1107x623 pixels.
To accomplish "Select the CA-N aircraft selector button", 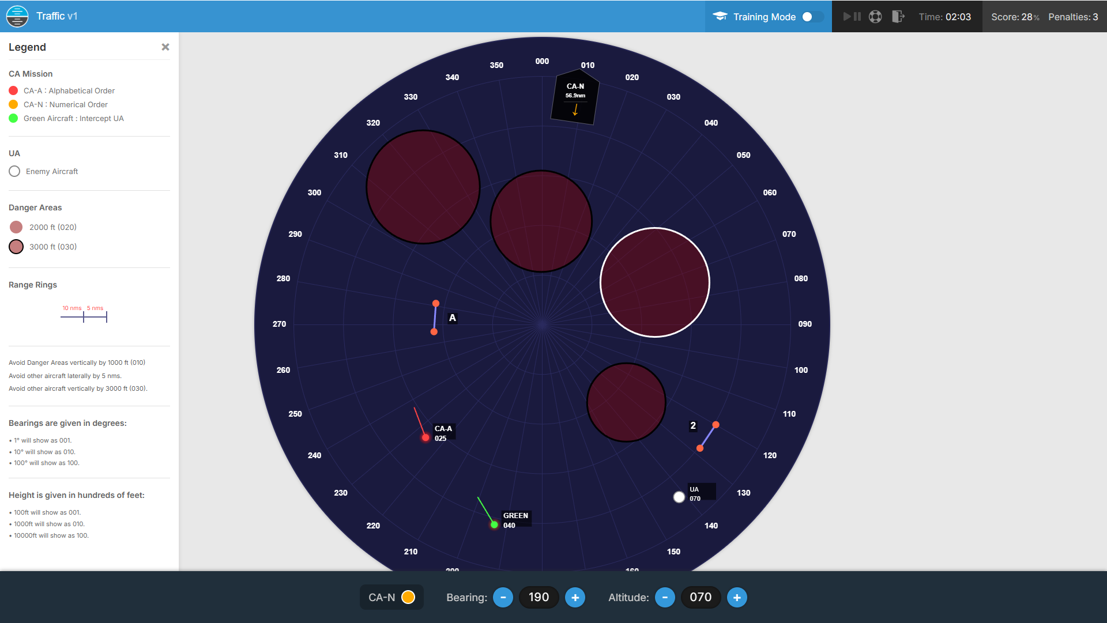I will (391, 598).
